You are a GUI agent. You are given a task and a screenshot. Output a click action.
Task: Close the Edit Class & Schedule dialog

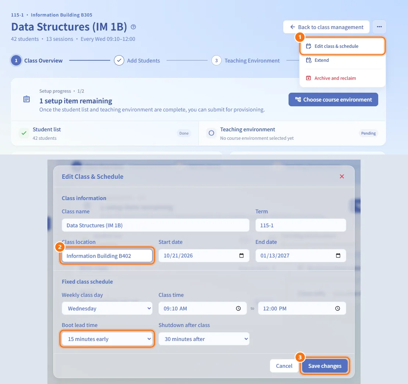(342, 177)
